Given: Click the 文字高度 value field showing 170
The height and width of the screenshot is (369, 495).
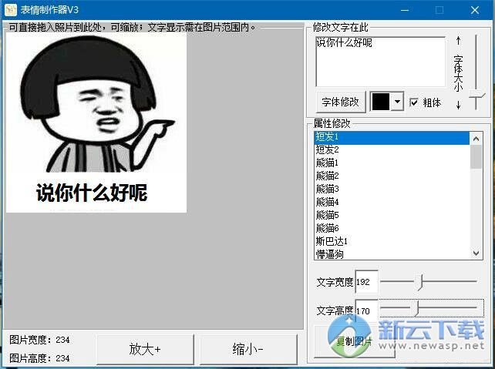Looking at the screenshot, I should point(366,310).
